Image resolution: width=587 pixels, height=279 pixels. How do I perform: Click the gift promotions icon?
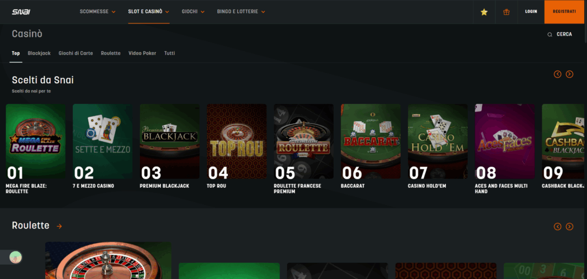tap(506, 11)
